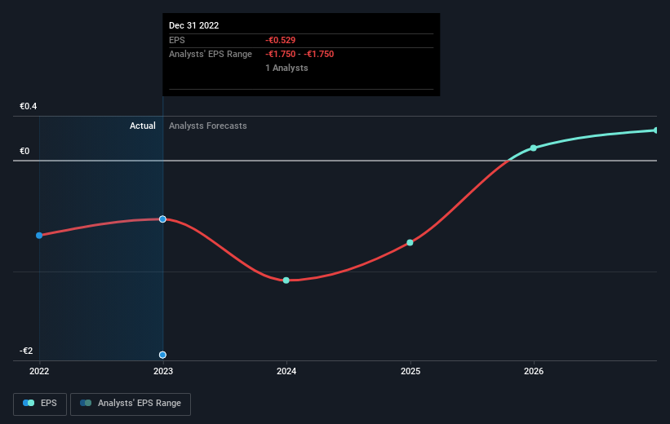Image resolution: width=670 pixels, height=424 pixels.
Task: Click the €0 y-axis label
Action: point(24,151)
